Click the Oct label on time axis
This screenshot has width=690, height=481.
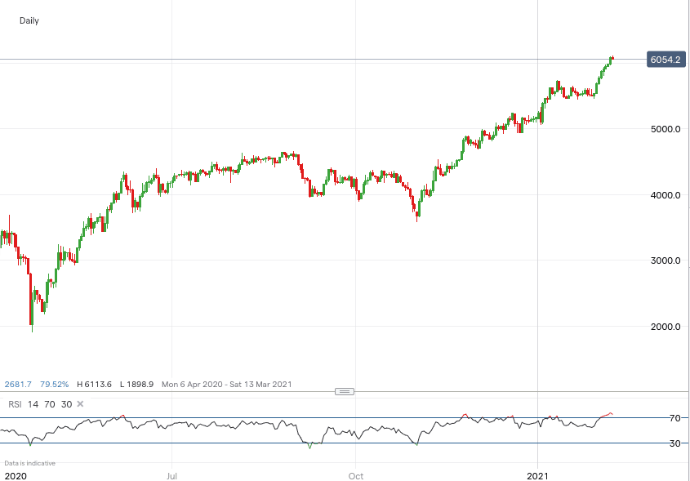[355, 474]
